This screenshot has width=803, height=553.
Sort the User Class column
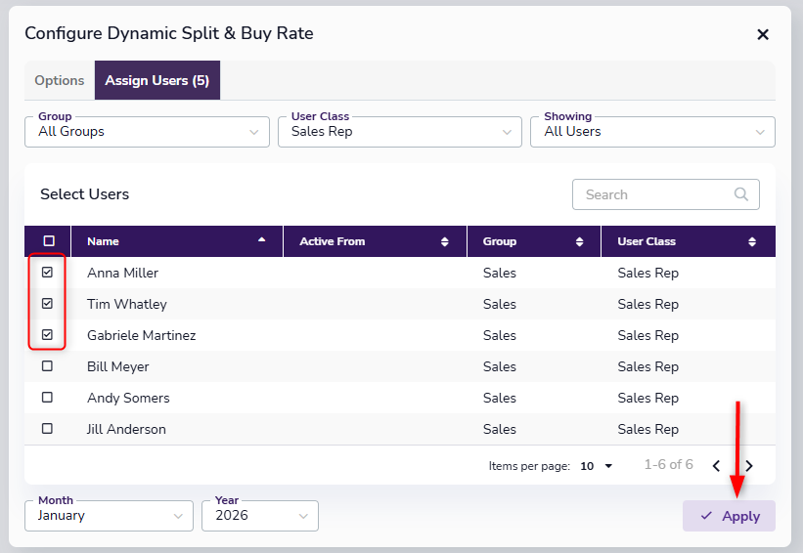click(751, 241)
